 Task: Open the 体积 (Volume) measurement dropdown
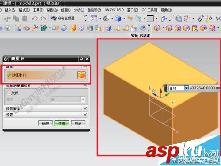pyautogui.click(x=186, y=88)
